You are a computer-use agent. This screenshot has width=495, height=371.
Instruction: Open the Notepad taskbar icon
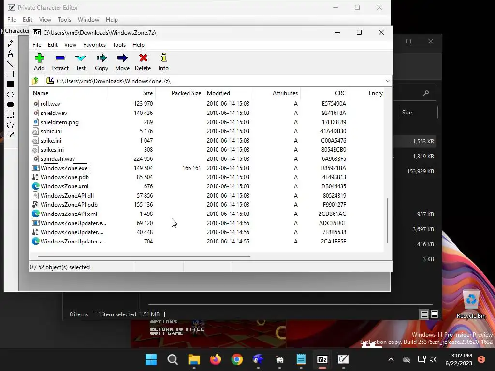[301, 359]
